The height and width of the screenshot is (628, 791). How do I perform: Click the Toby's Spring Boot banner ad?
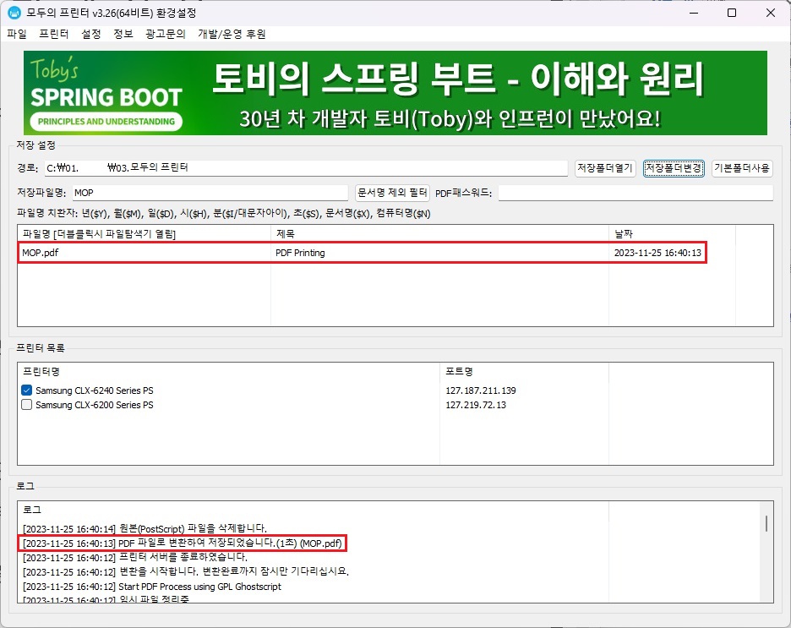395,93
